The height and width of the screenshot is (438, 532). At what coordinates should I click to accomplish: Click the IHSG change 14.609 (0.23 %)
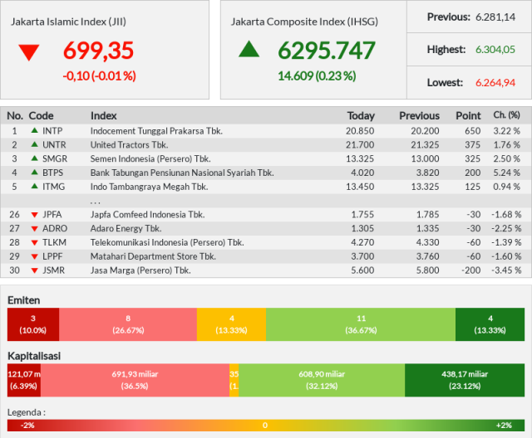[x=317, y=75]
